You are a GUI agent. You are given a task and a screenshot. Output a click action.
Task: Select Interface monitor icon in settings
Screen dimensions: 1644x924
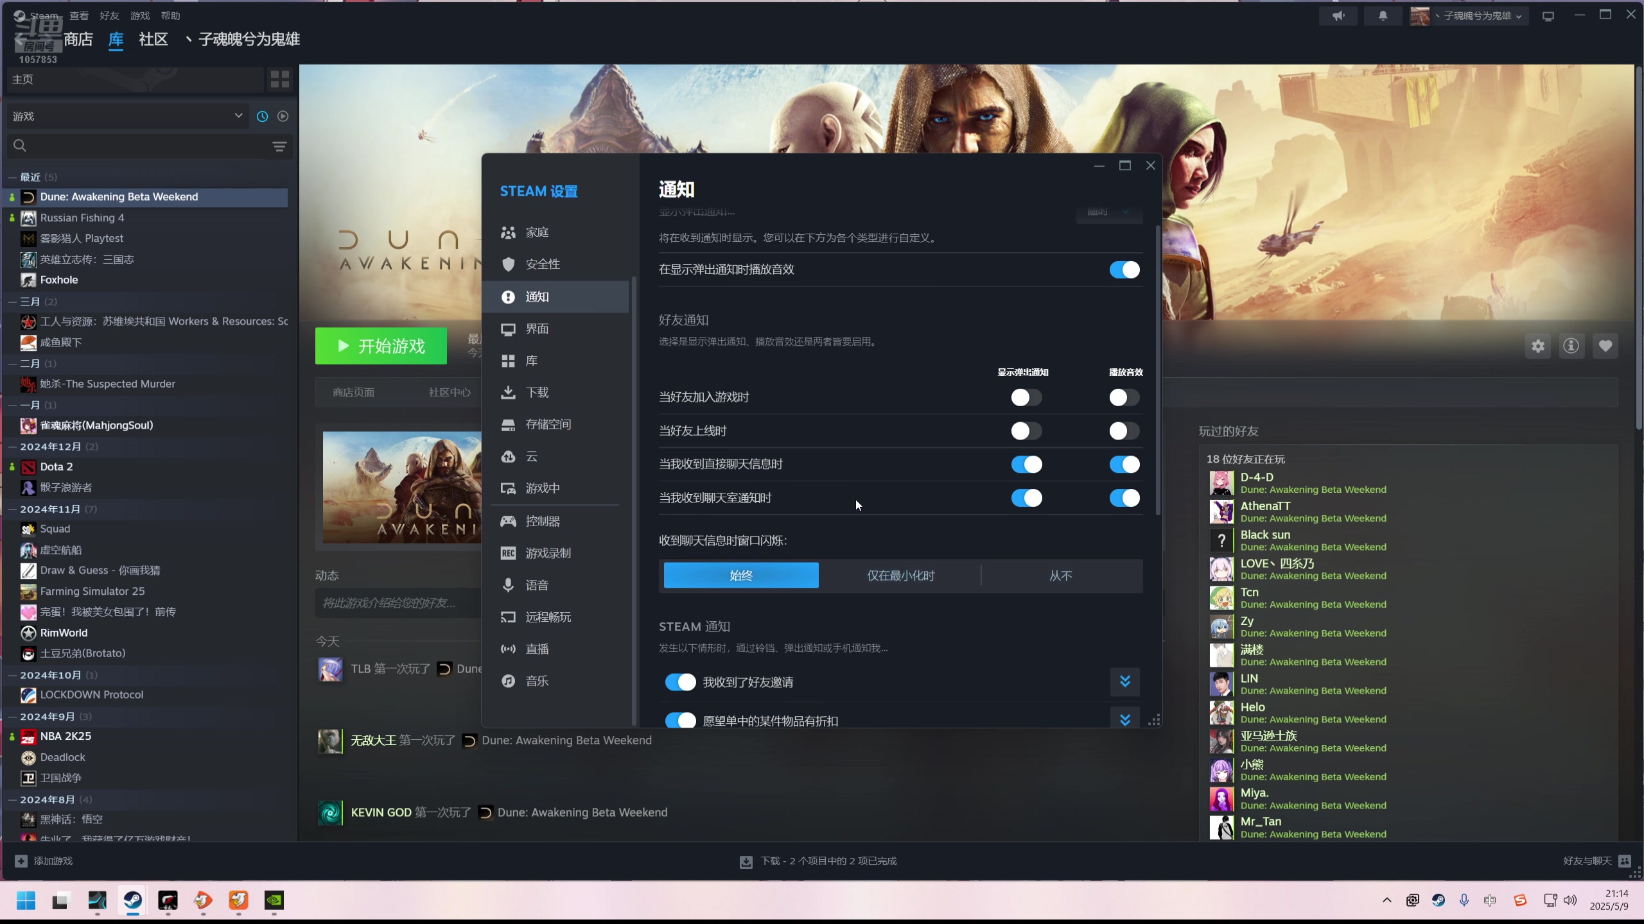click(508, 329)
